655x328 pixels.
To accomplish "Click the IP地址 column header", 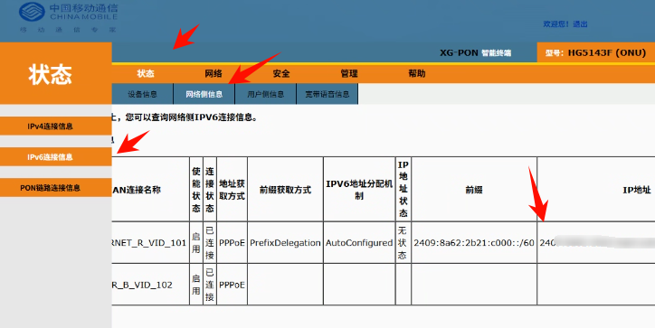I will (637, 190).
